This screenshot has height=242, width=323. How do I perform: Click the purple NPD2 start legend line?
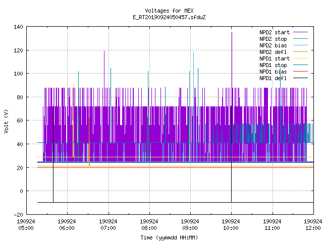click(300, 32)
